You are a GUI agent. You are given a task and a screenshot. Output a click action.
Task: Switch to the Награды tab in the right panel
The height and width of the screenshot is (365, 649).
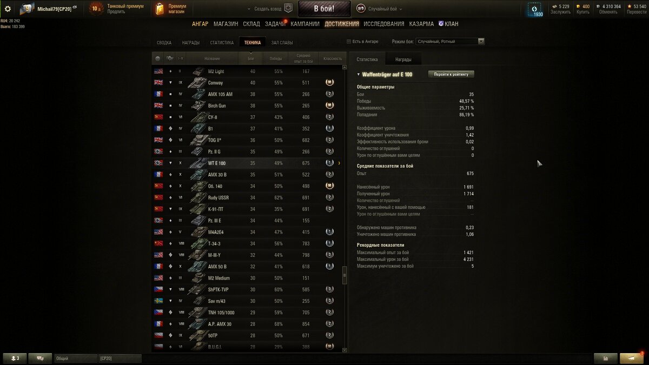[x=403, y=59]
